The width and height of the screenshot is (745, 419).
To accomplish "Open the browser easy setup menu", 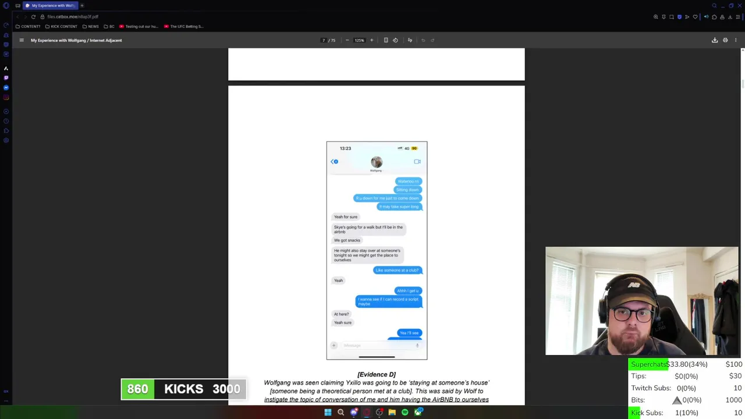I will pyautogui.click(x=738, y=17).
